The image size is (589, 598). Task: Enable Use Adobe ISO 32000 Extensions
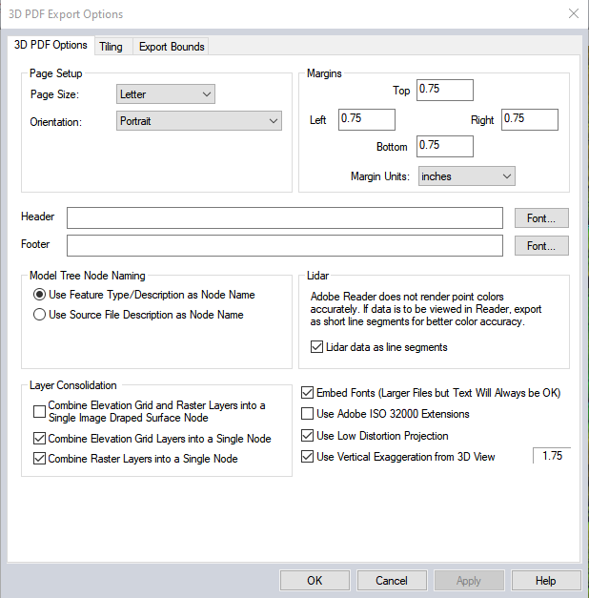click(x=308, y=414)
